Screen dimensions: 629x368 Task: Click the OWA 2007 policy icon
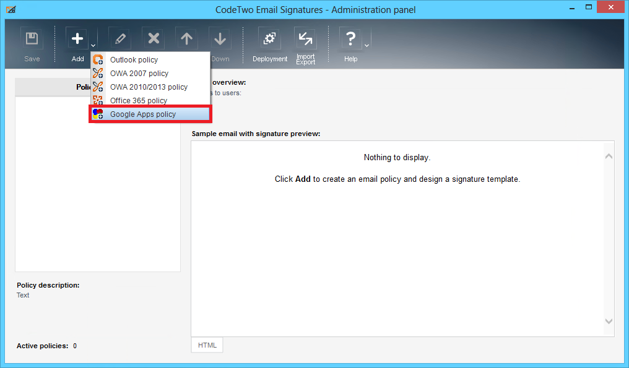pyautogui.click(x=98, y=74)
